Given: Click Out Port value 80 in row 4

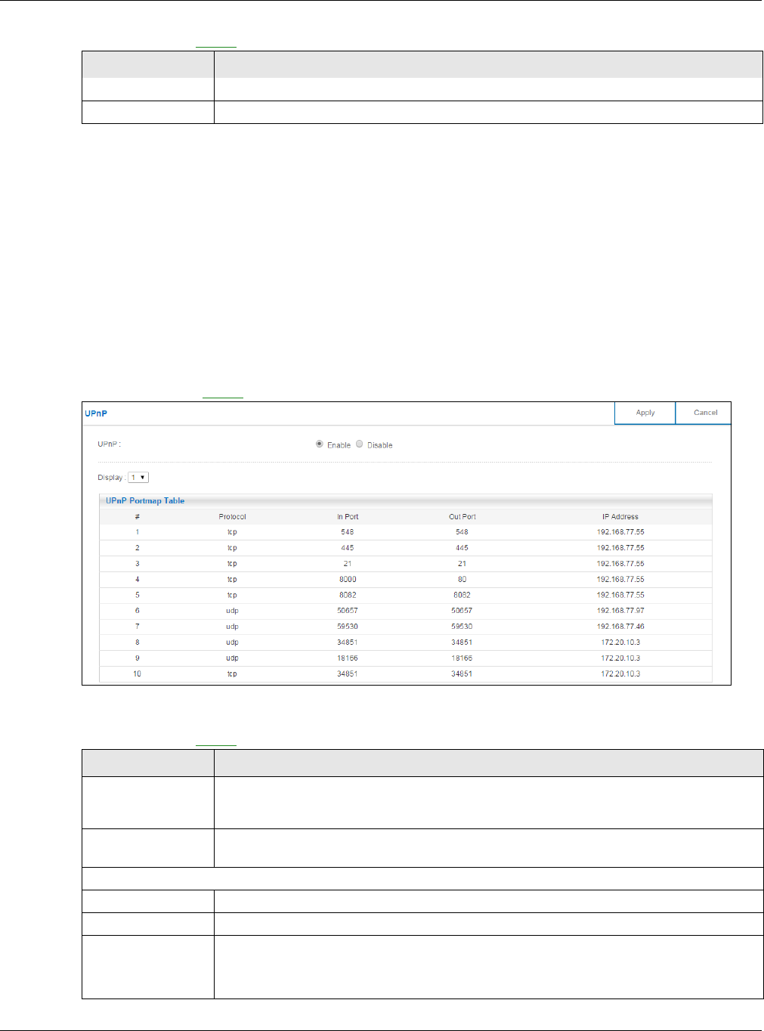Looking at the screenshot, I should [x=462, y=580].
